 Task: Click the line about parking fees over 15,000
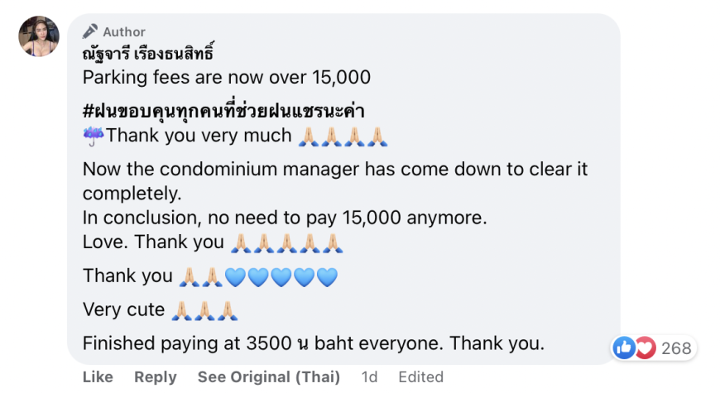click(x=226, y=78)
